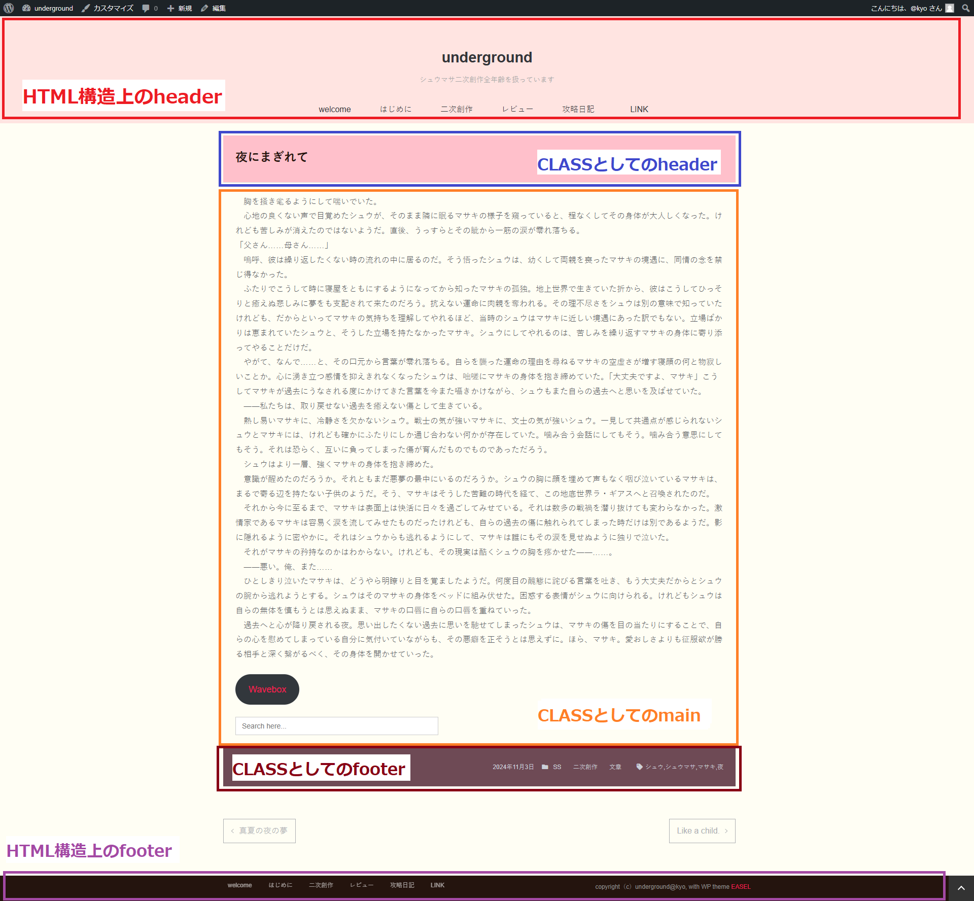974x901 pixels.
Task: Click the user avatar in admin bar
Action: [x=950, y=8]
